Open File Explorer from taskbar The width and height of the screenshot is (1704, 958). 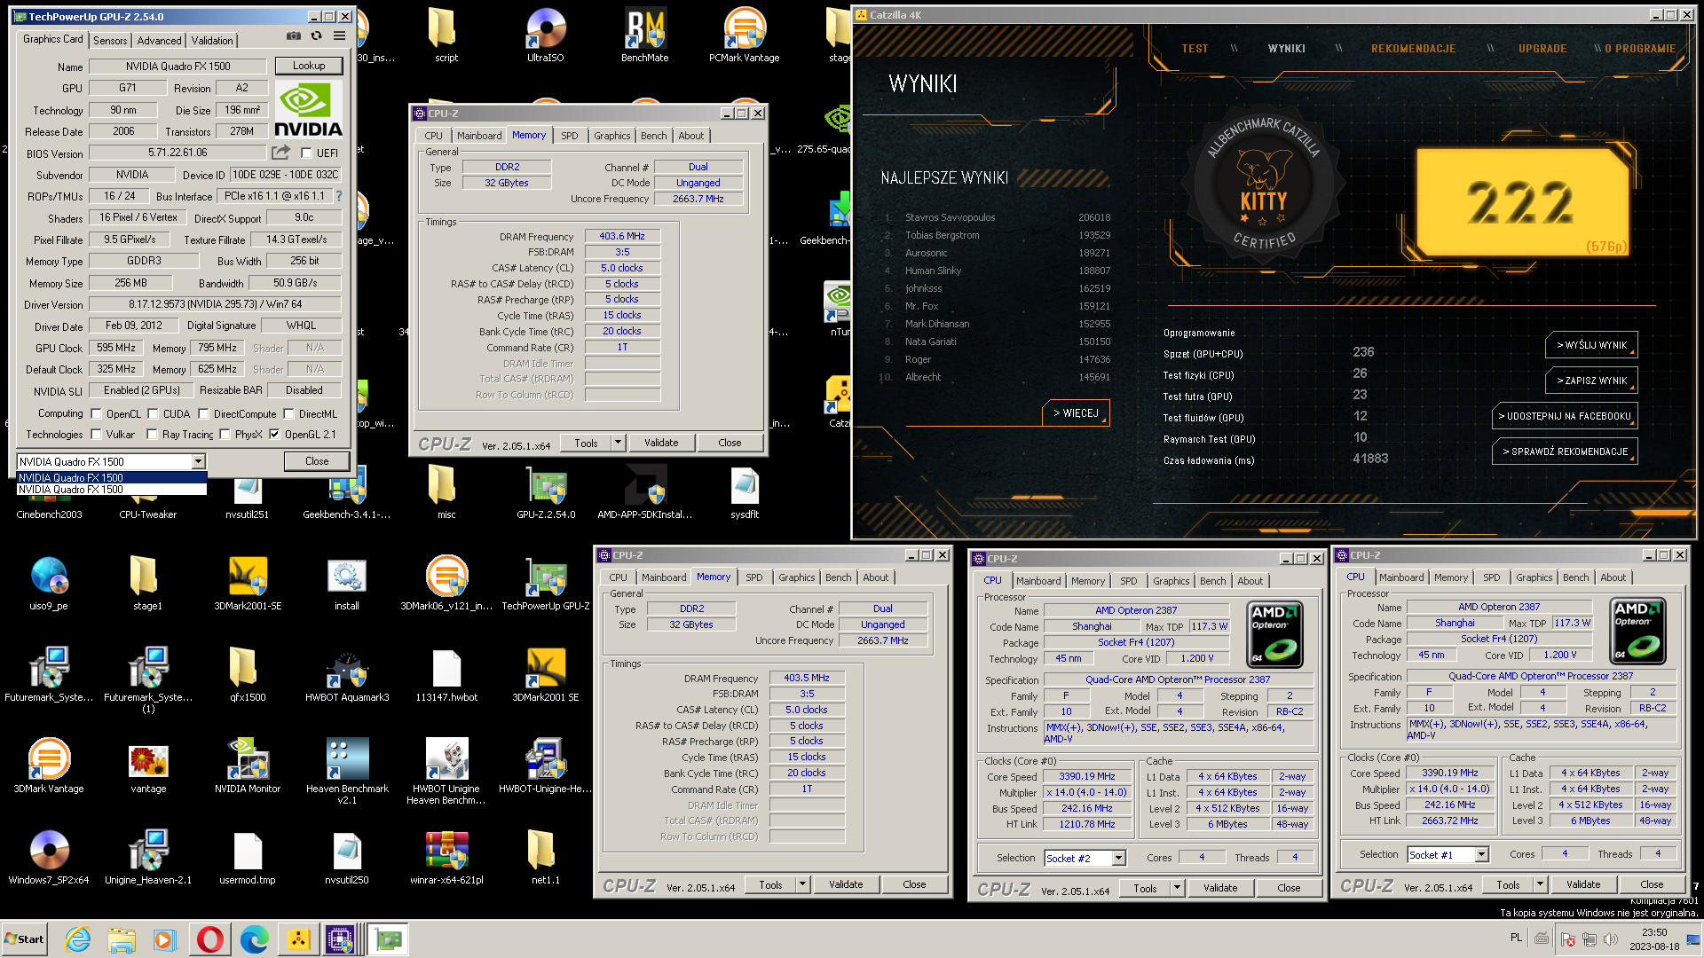pos(122,938)
